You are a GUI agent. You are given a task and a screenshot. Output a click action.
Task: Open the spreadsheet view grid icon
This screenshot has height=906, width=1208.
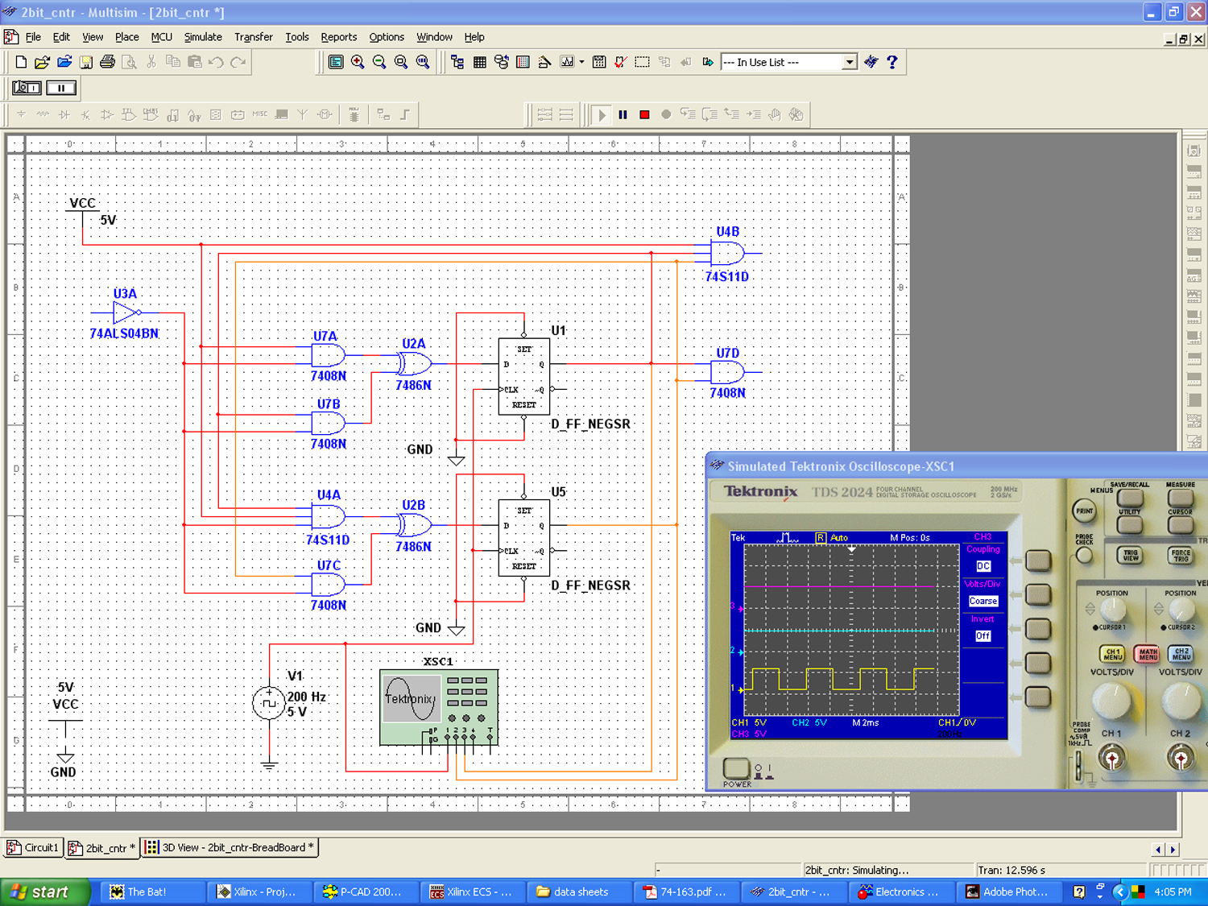(x=479, y=62)
